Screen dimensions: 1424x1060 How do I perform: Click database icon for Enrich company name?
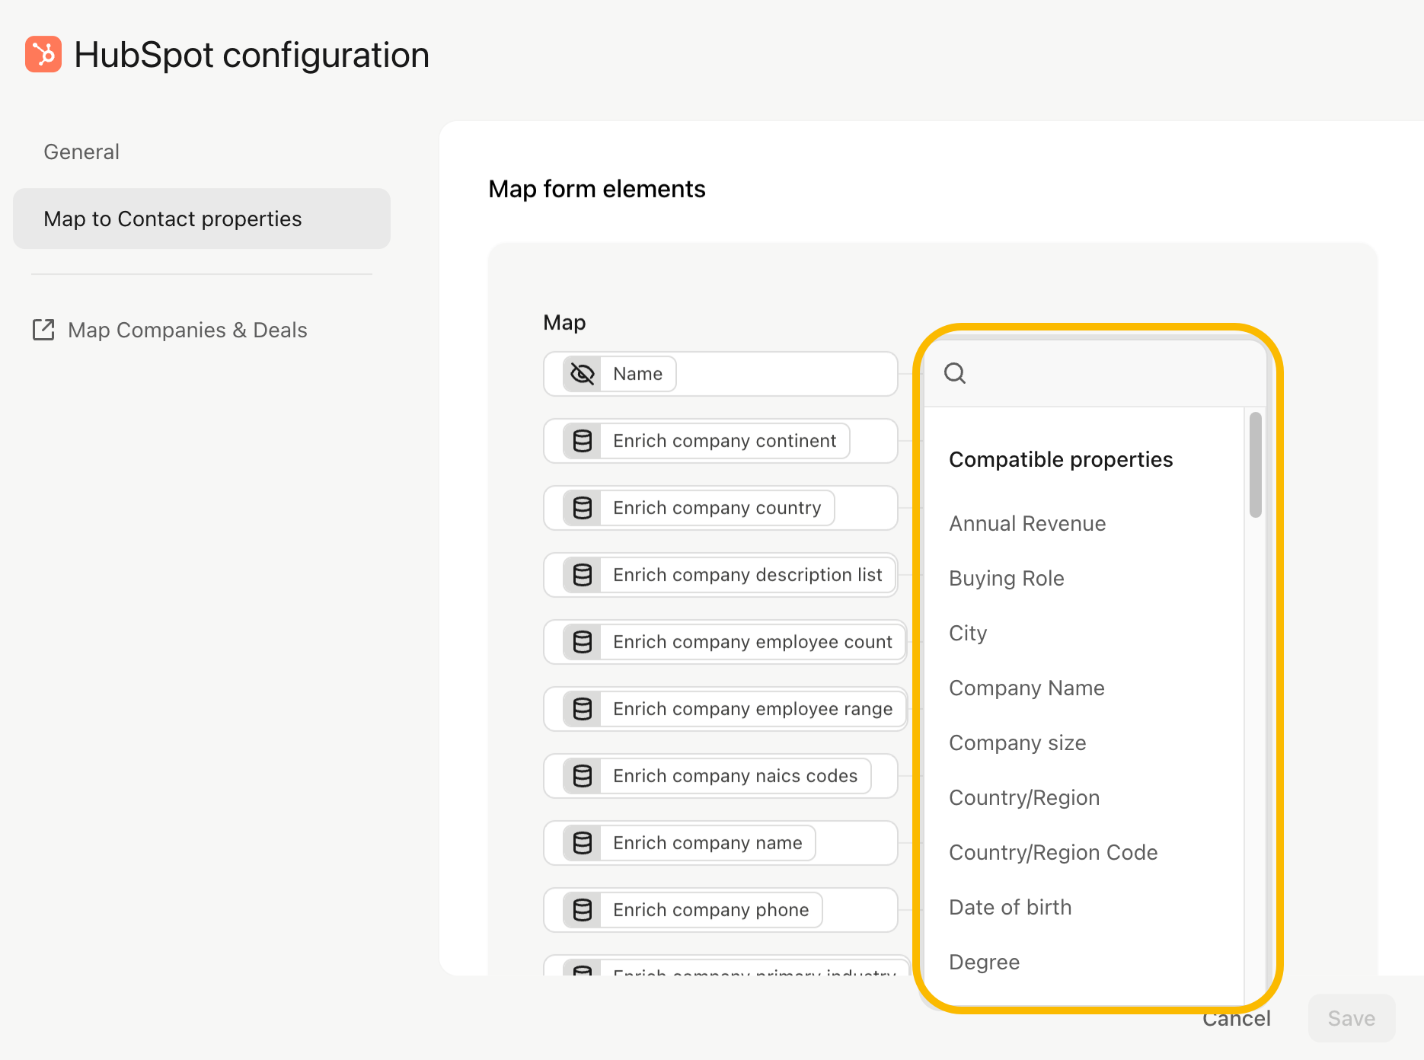pyautogui.click(x=583, y=843)
